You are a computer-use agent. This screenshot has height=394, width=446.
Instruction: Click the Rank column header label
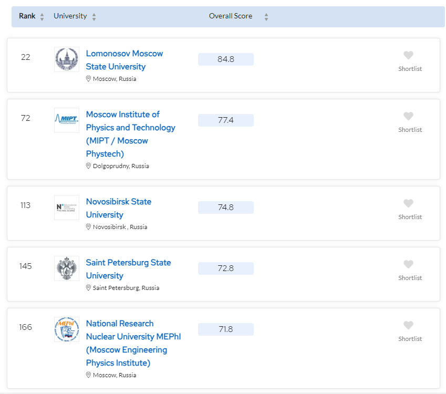coord(27,16)
